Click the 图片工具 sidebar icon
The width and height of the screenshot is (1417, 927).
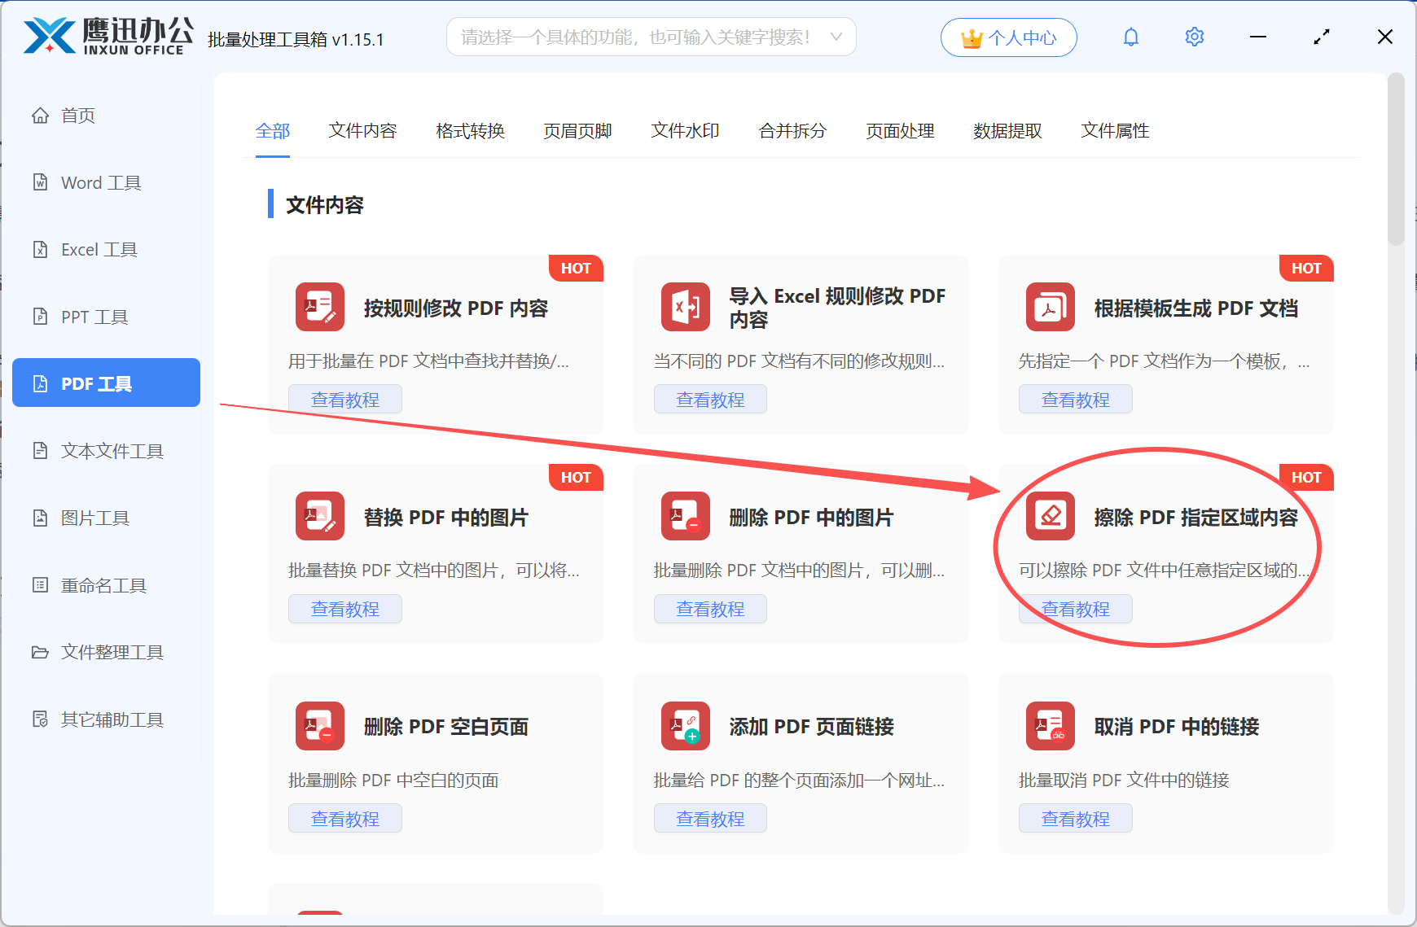(x=40, y=518)
